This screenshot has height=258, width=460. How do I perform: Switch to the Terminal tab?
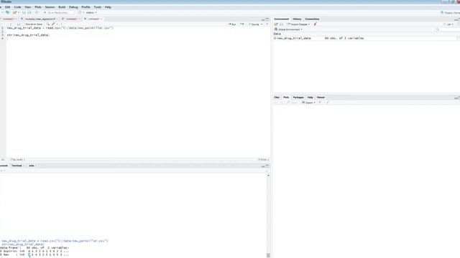click(17, 166)
